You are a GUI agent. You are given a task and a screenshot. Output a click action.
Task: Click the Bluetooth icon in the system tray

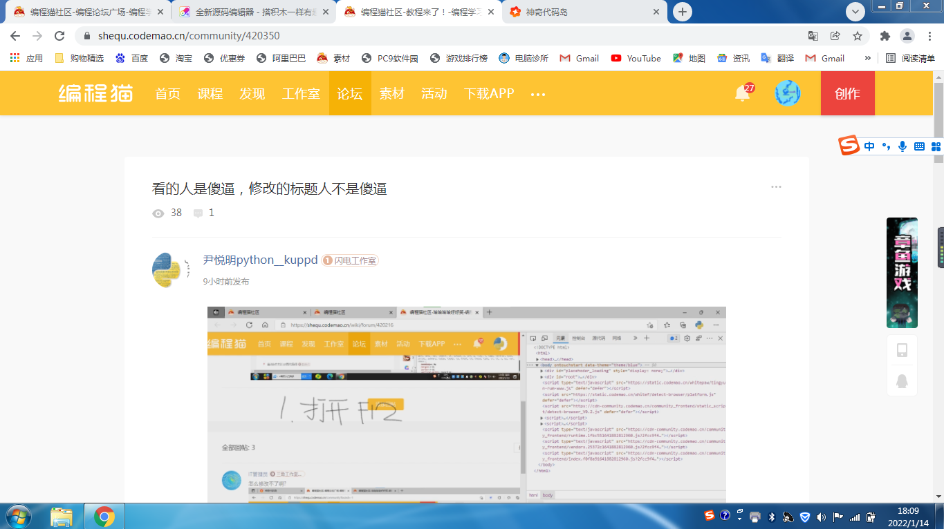tap(771, 517)
